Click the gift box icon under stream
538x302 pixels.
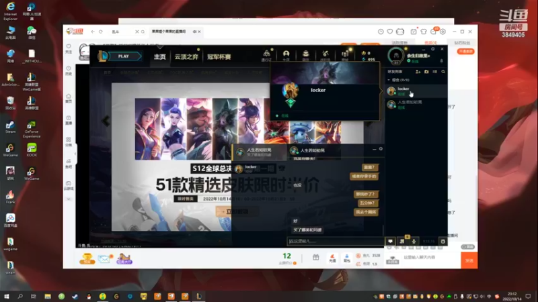click(315, 258)
